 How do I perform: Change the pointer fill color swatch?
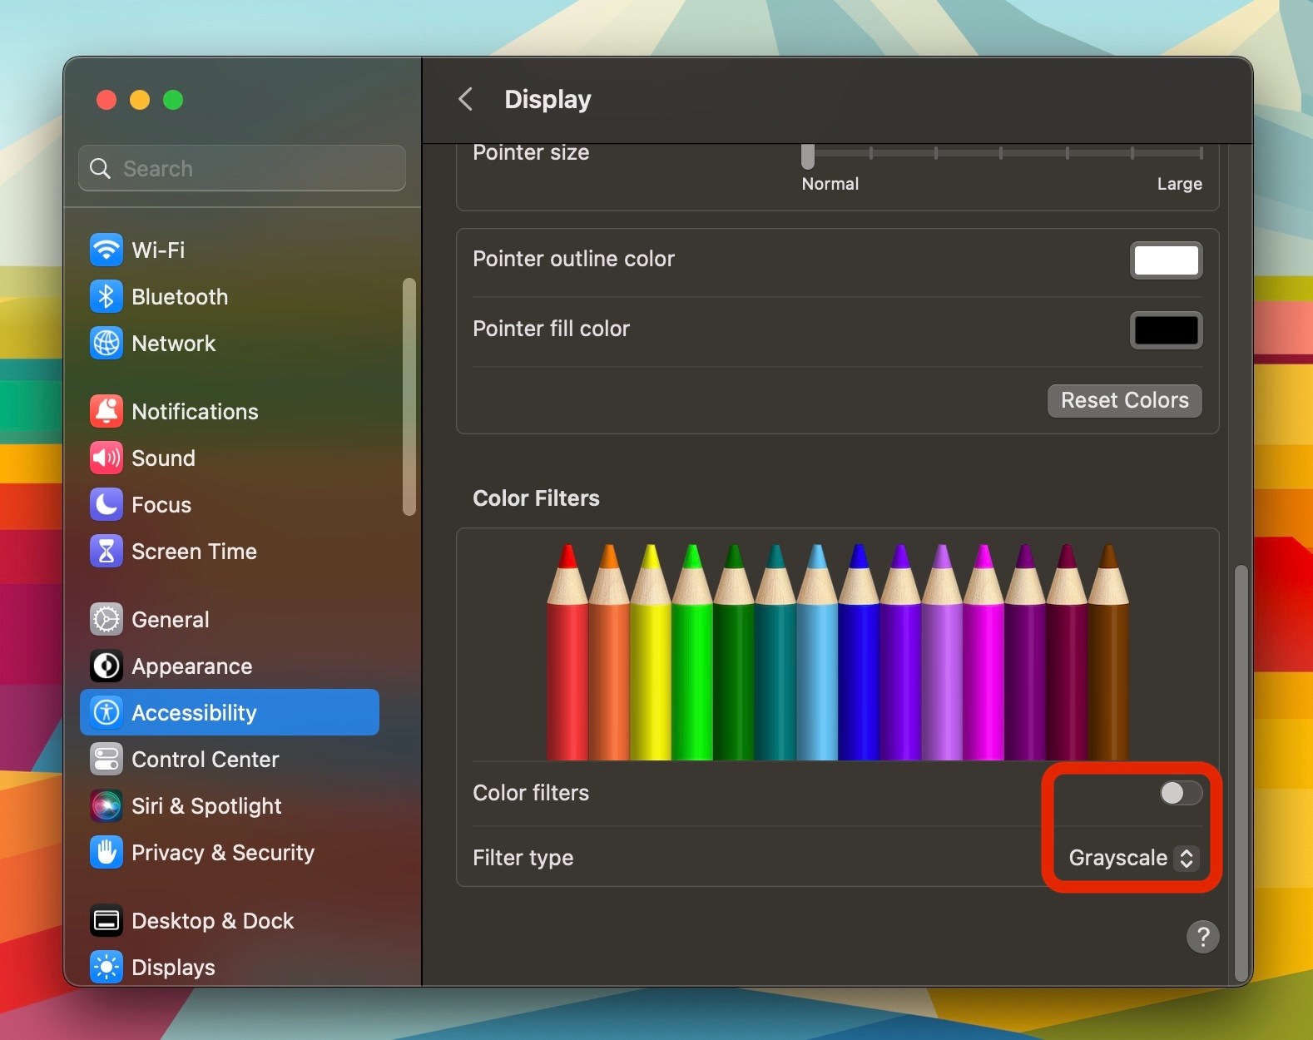click(1166, 330)
